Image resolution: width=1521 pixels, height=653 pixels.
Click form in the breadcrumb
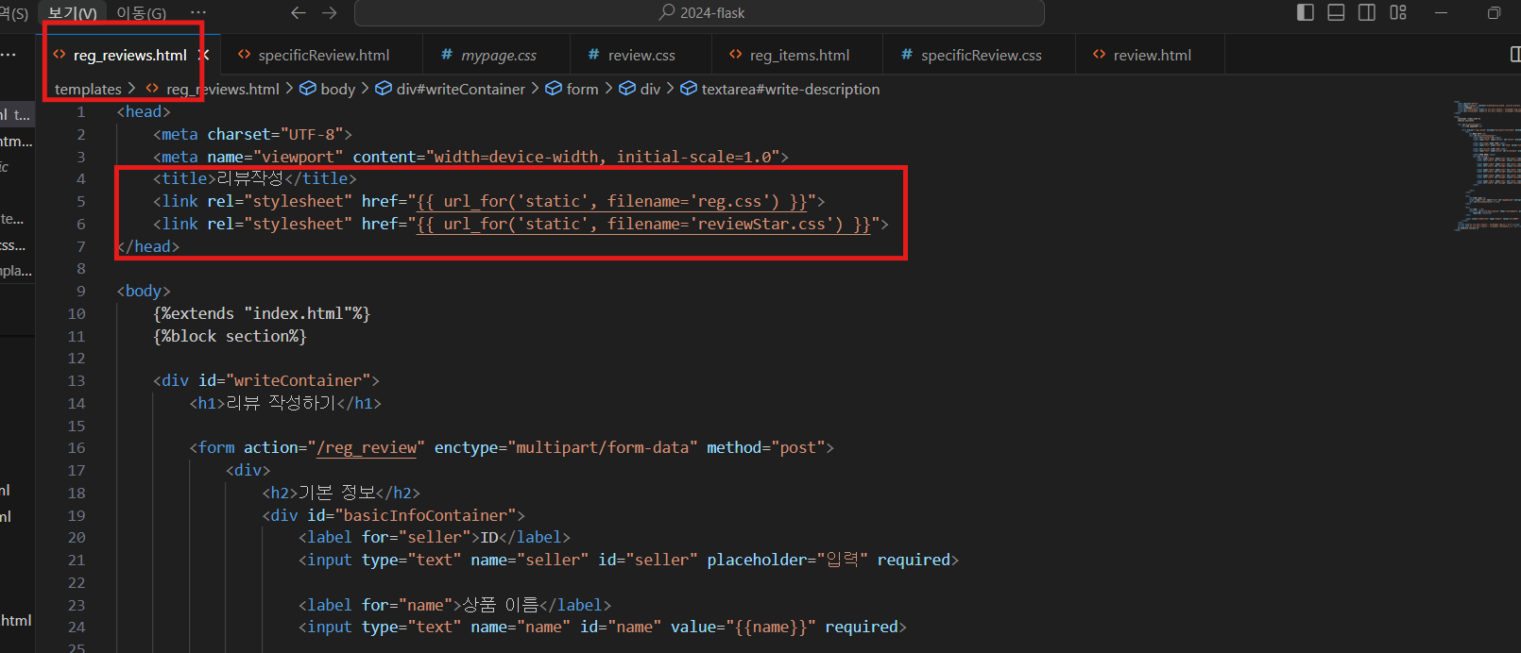(582, 89)
